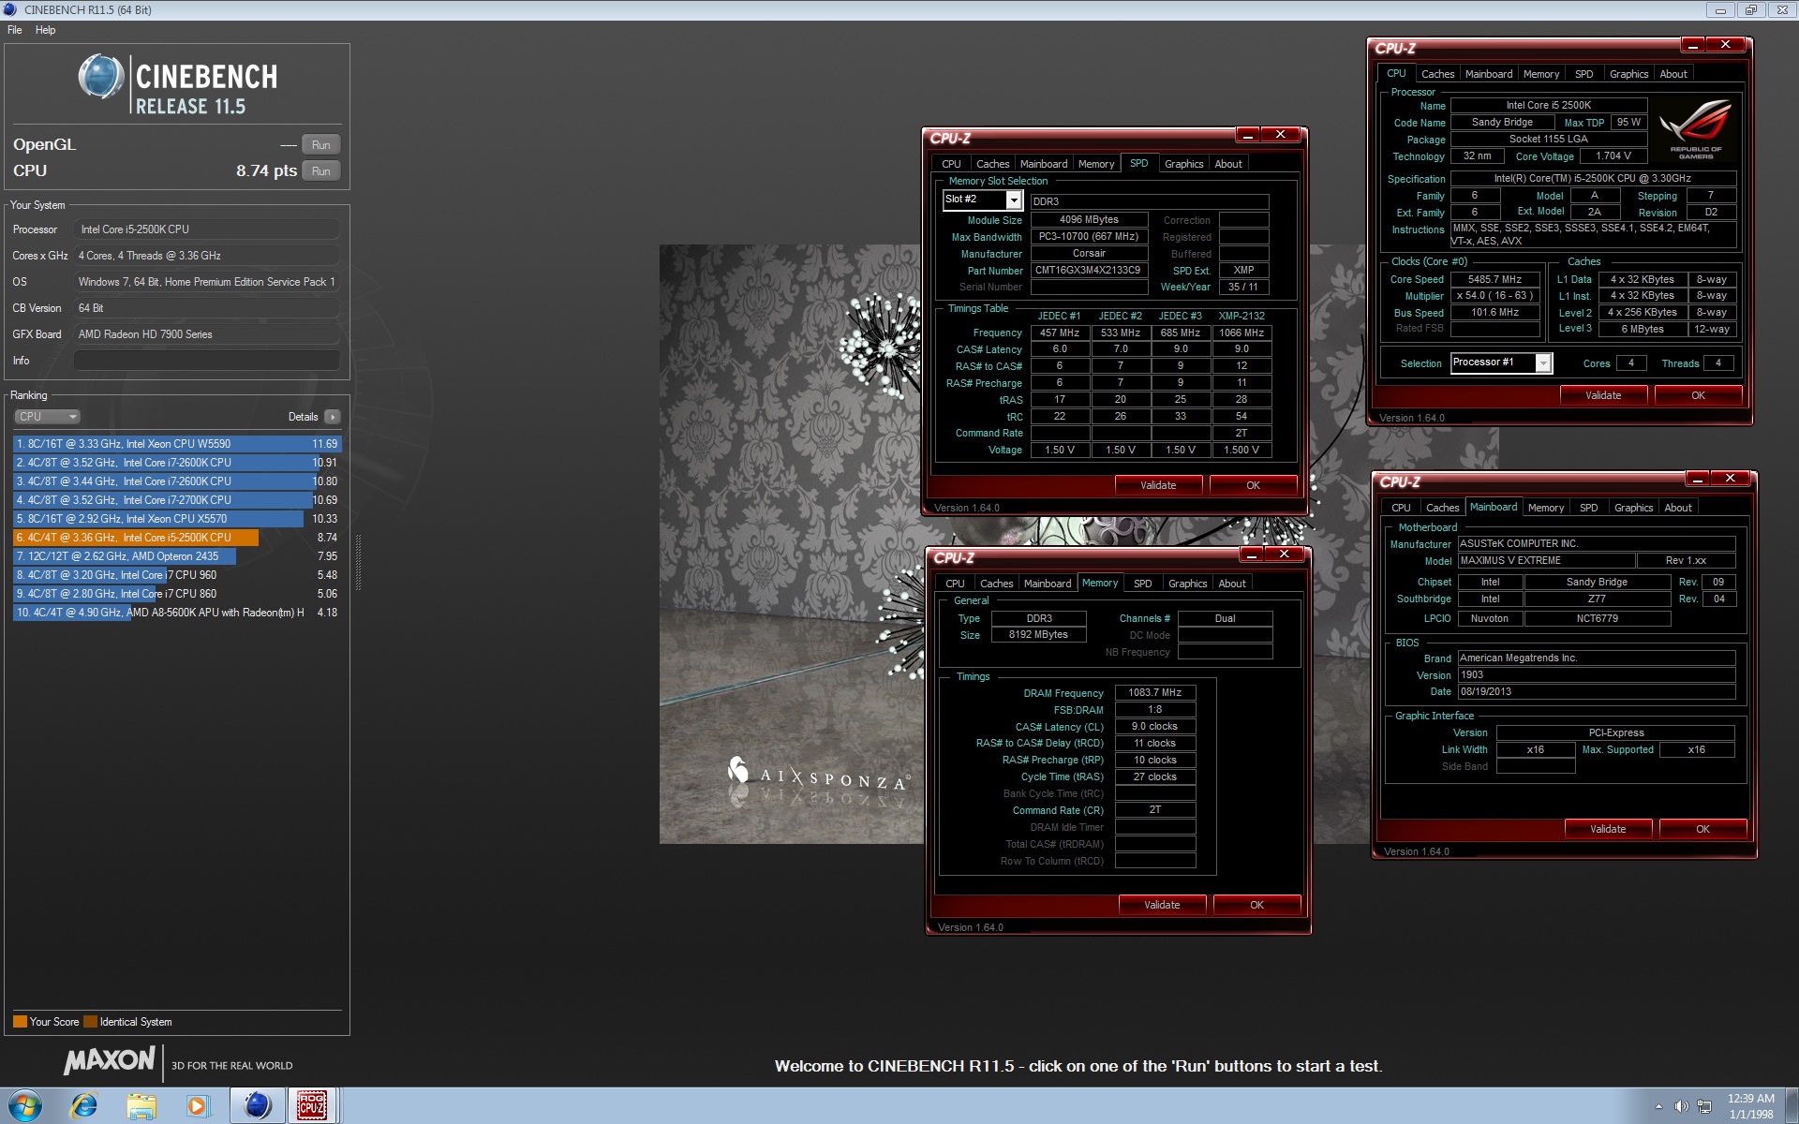Click the Part Number CMT16GX3M4X2133C9 field
The height and width of the screenshot is (1124, 1799).
click(x=1089, y=270)
